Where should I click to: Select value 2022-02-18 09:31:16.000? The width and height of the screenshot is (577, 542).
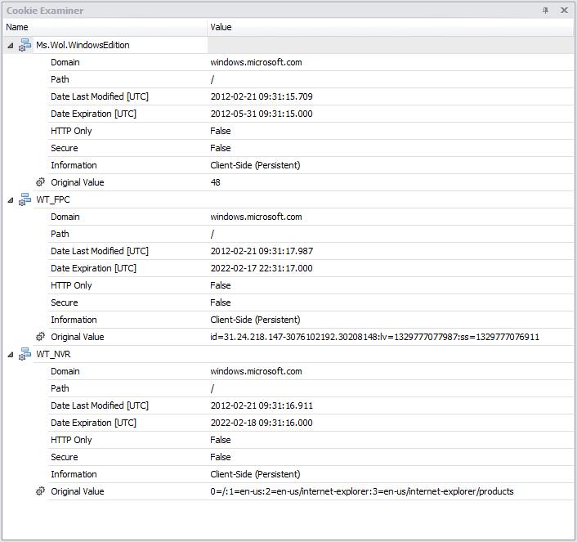[262, 423]
